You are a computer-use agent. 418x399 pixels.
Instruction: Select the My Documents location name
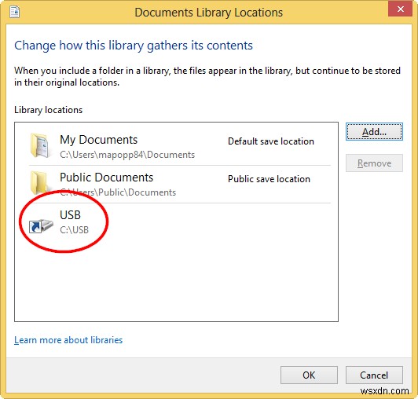(x=99, y=140)
